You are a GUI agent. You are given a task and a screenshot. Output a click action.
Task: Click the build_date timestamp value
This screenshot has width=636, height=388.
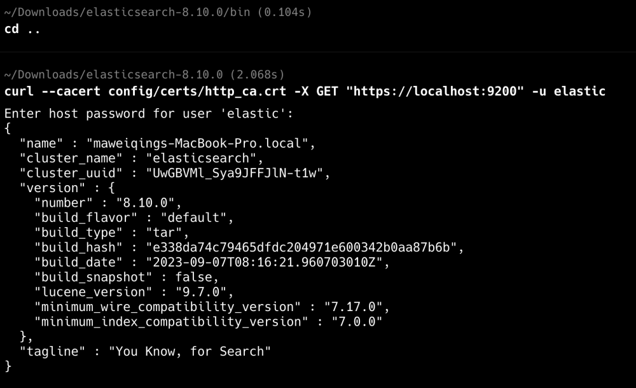click(267, 262)
